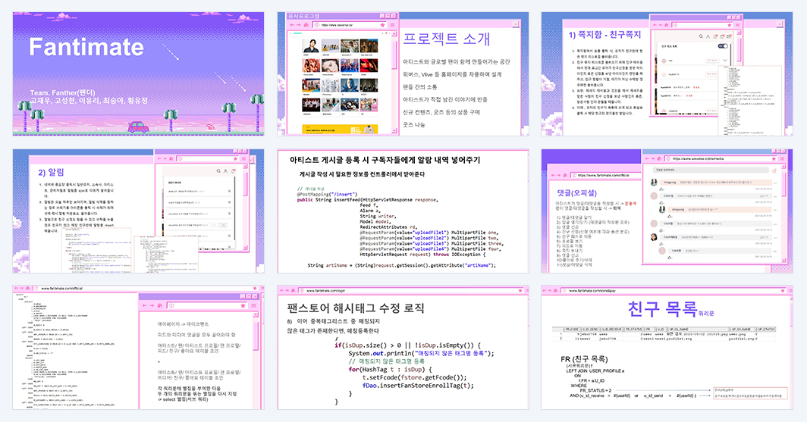Viewport: 807px width, 422px height.
Task: Open the hamburger menu in the 유사프로그램 browser
Action: (392, 25)
